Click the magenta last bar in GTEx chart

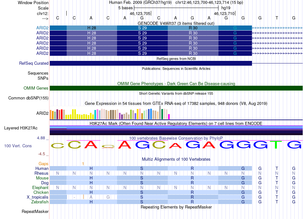tap(169, 117)
